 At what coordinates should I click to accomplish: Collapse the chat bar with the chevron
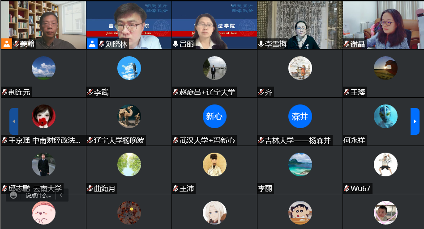[x=61, y=195]
